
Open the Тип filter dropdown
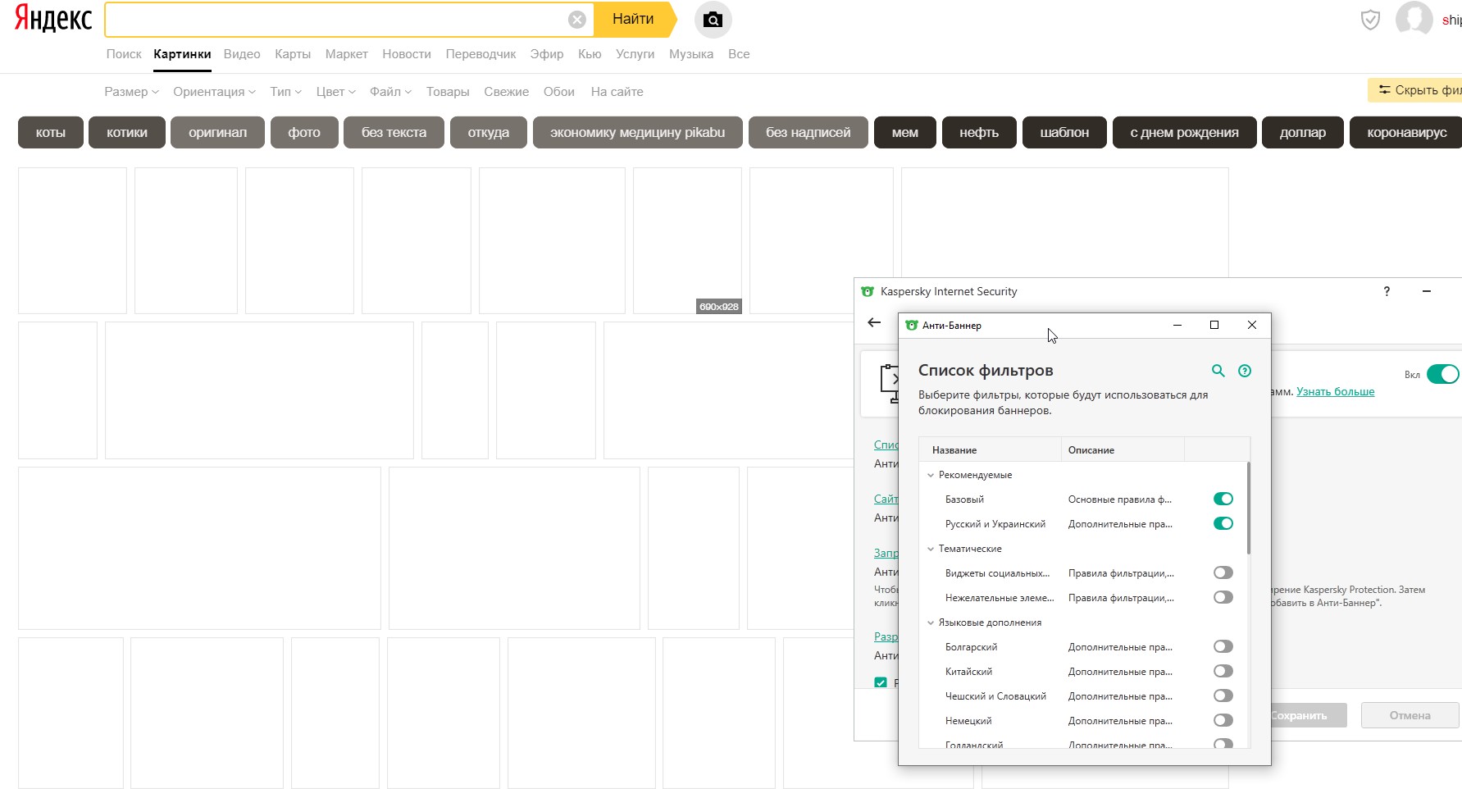(x=286, y=92)
